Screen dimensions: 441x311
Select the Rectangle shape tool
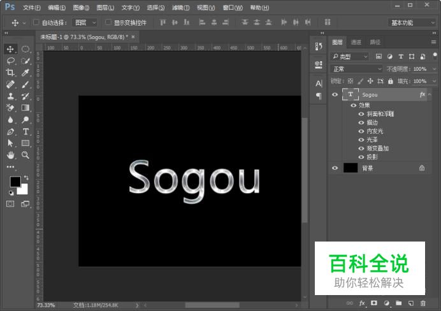click(x=25, y=143)
